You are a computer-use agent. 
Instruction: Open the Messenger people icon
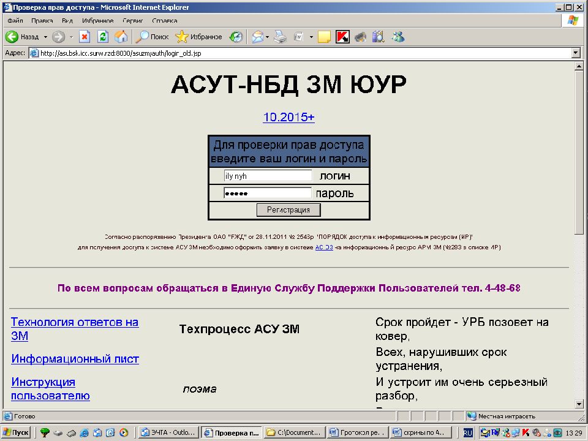(x=398, y=37)
